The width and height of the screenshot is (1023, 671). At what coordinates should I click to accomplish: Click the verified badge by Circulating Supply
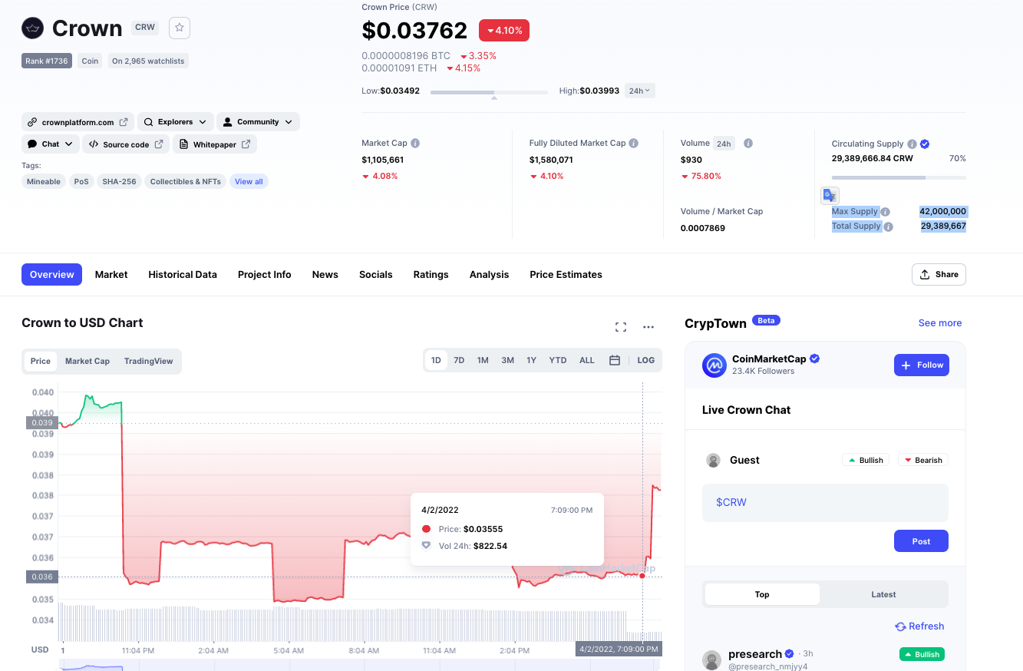tap(925, 144)
